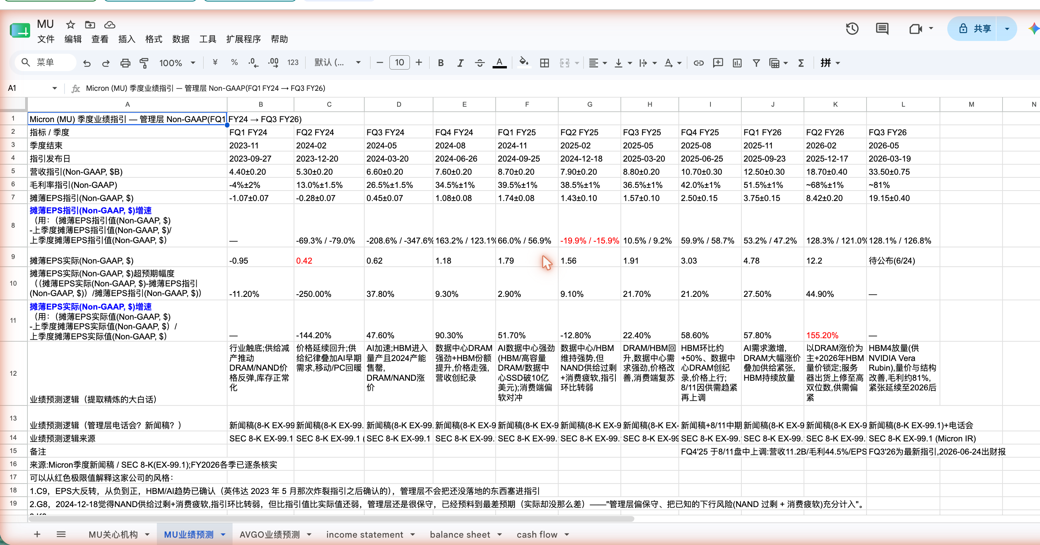Click the horizontal scrollbar thumb
1040x545 pixels.
click(331, 518)
